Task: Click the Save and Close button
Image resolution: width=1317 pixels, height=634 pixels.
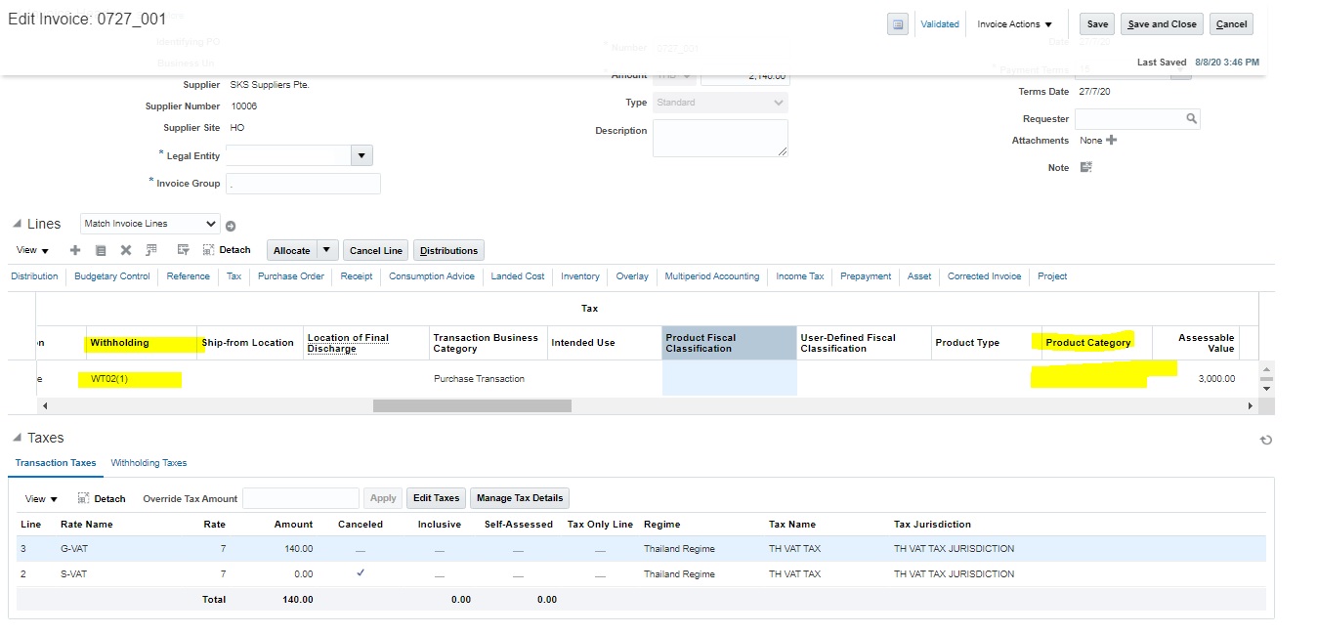Action: point(1161,23)
